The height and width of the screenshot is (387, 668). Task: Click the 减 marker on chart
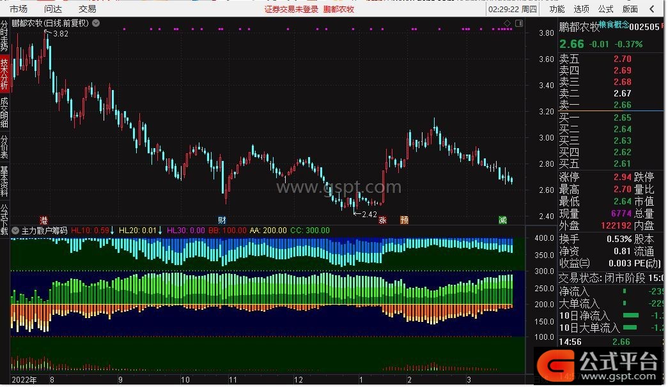(502, 220)
